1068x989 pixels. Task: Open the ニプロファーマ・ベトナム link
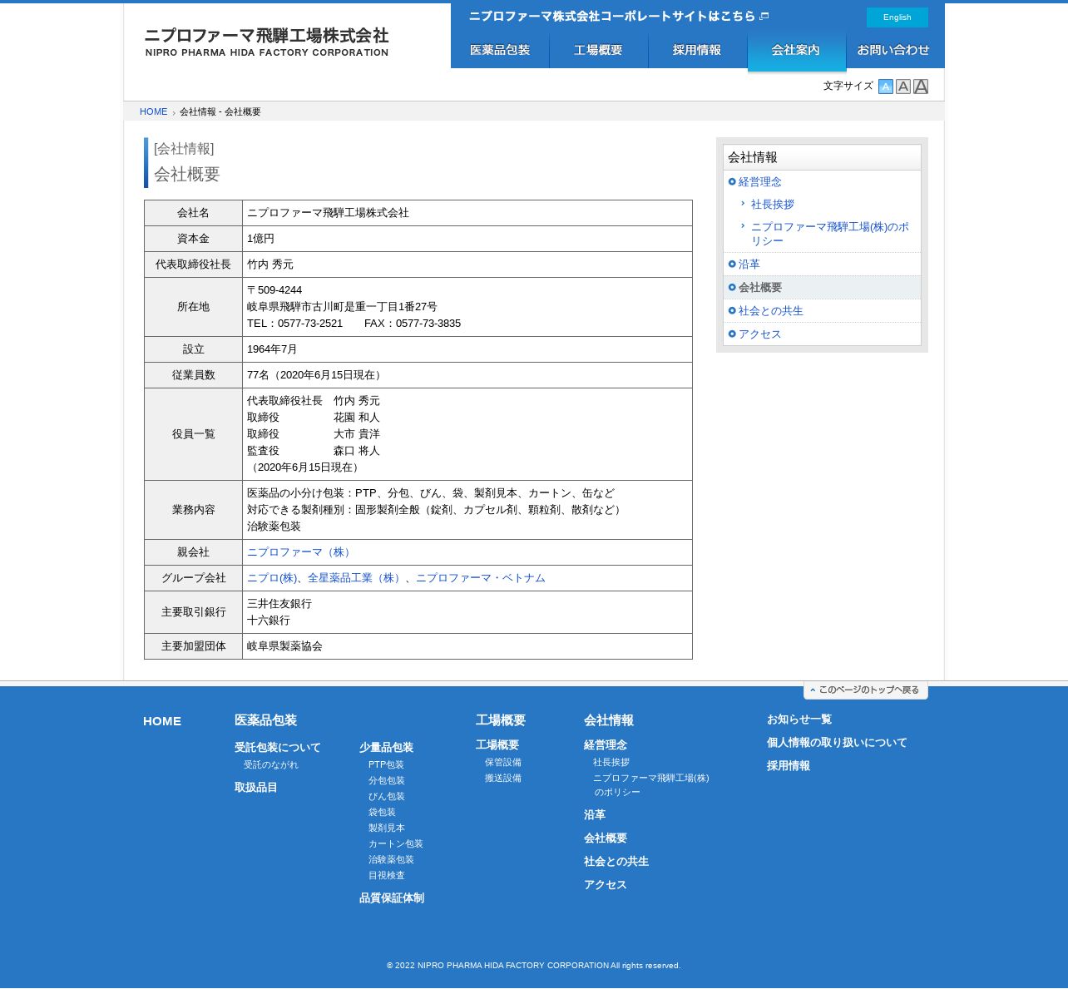click(x=481, y=578)
